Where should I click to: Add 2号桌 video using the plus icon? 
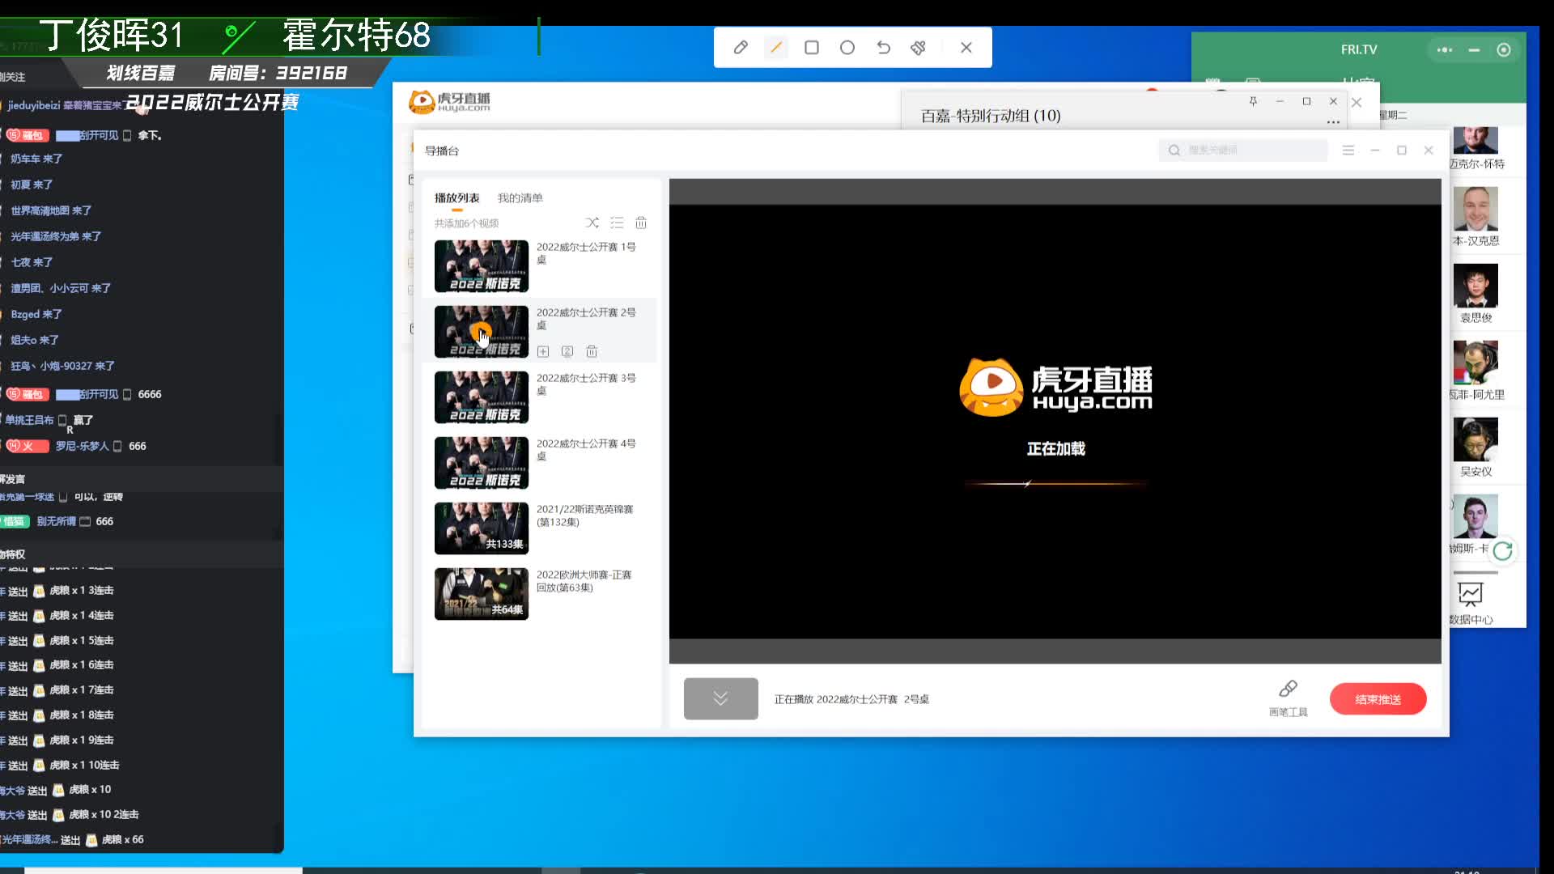(542, 352)
